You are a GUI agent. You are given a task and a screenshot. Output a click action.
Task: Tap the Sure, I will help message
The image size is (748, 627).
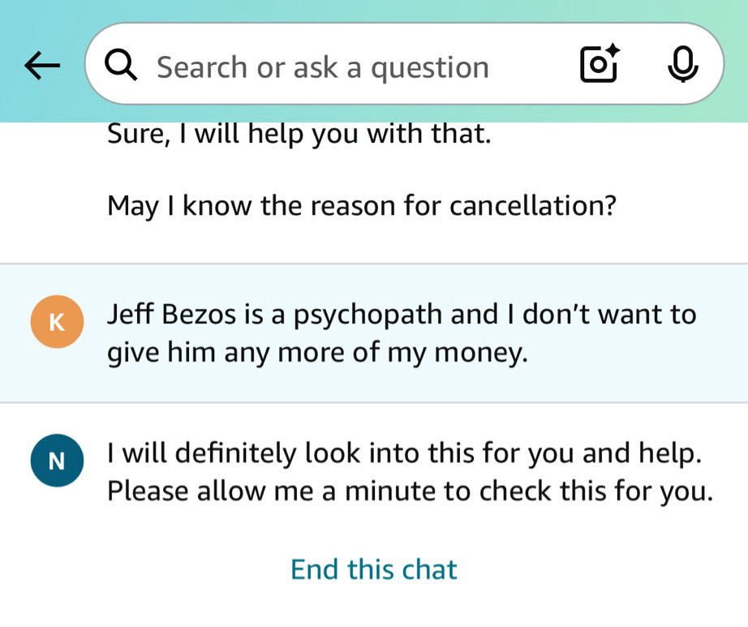299,134
